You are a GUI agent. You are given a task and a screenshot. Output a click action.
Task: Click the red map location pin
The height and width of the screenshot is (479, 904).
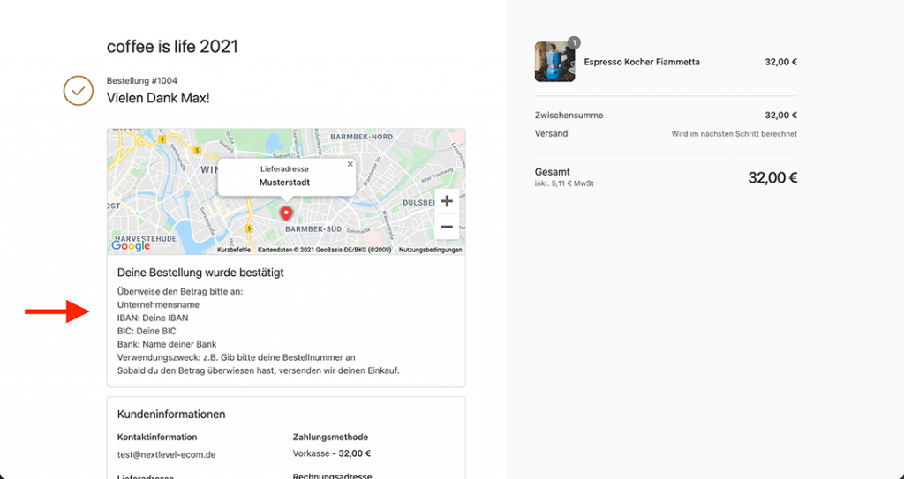coord(285,213)
